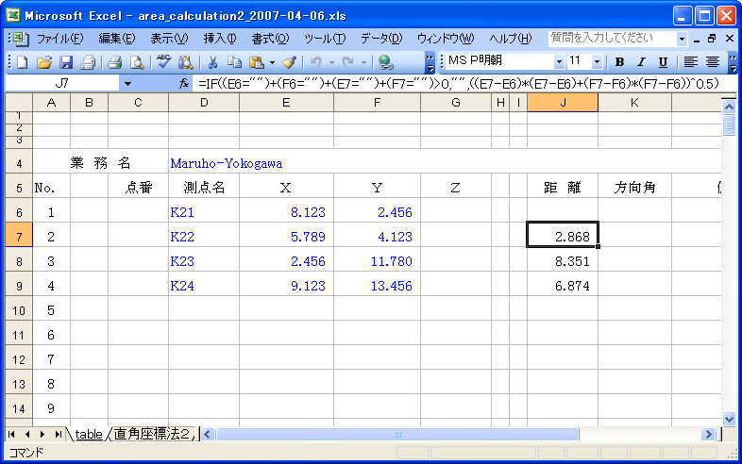Click the Insert Hyperlink globe icon
The height and width of the screenshot is (464, 742).
point(386,62)
